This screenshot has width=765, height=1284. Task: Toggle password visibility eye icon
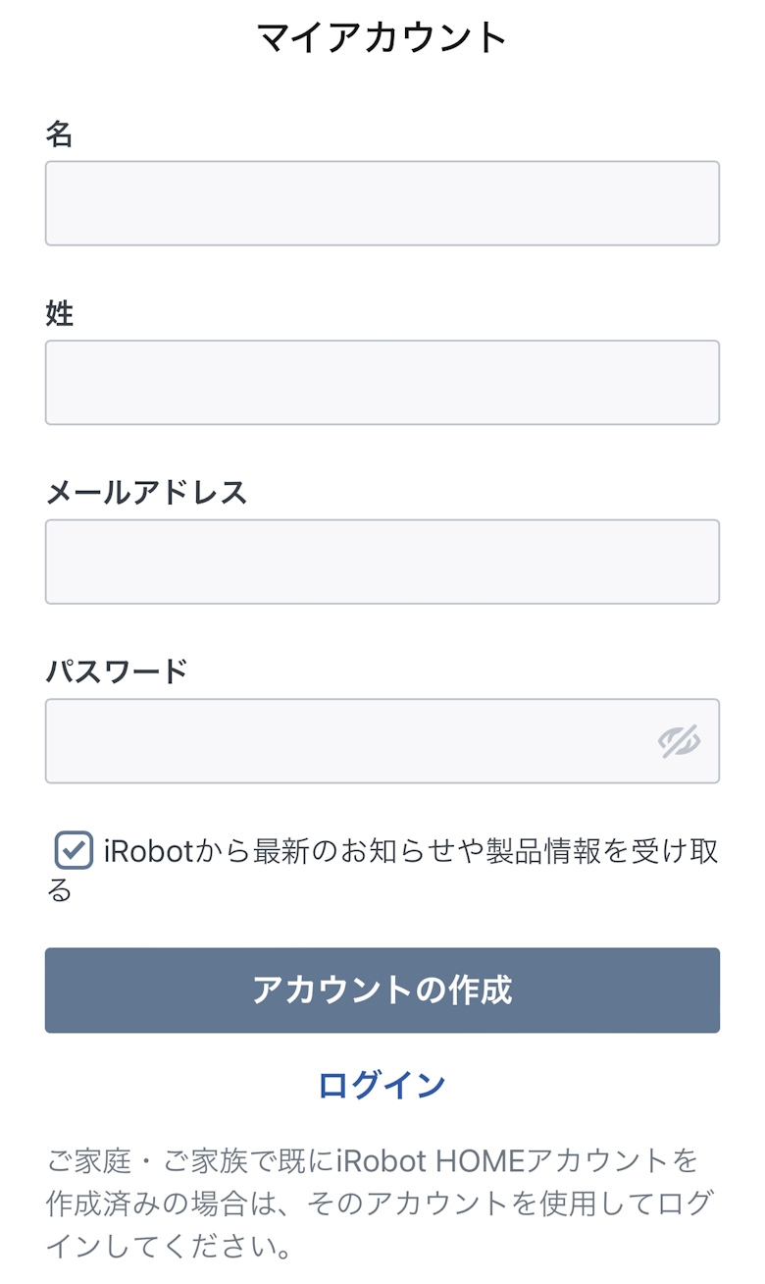(x=679, y=742)
